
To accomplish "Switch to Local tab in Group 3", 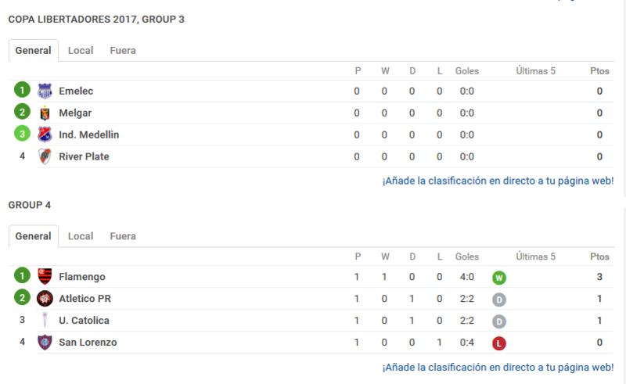I will coord(81,50).
